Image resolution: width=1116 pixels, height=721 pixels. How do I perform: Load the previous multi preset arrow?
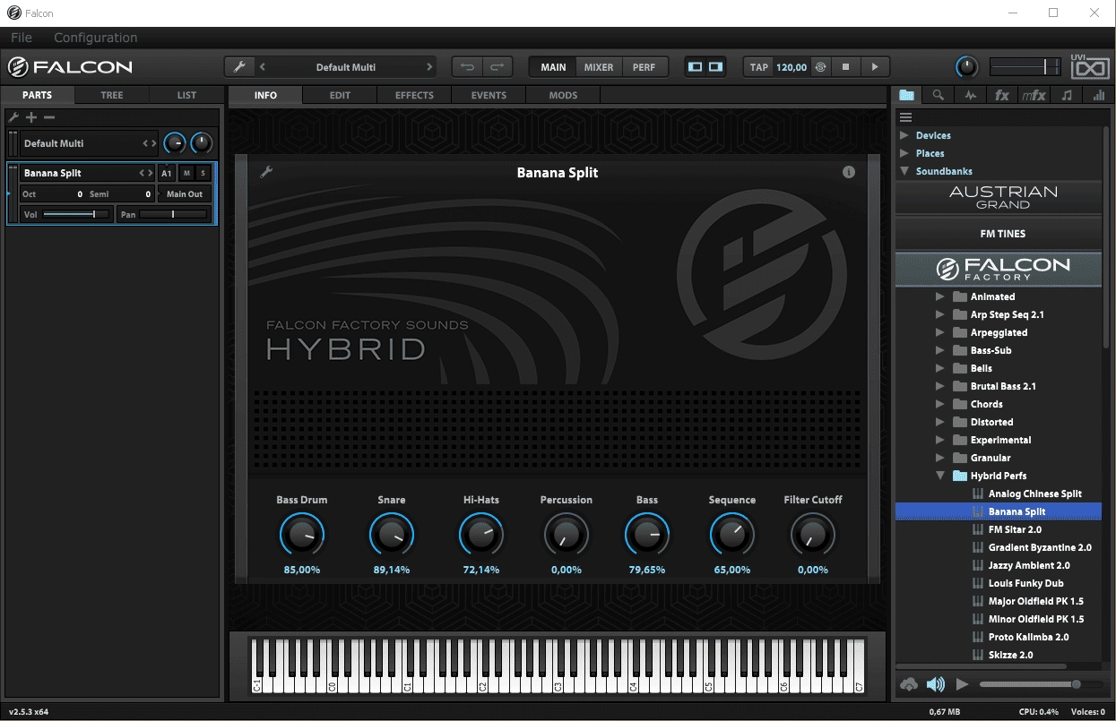pyautogui.click(x=263, y=67)
